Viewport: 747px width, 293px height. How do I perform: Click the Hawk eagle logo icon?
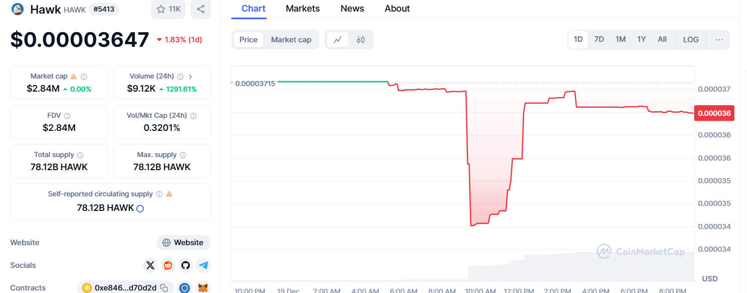[18, 9]
